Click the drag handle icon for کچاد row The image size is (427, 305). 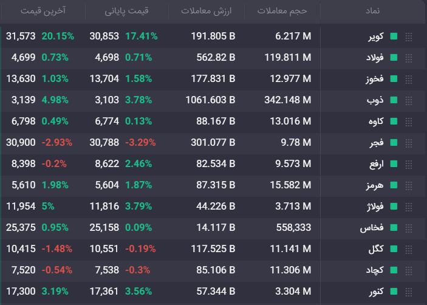coord(409,270)
